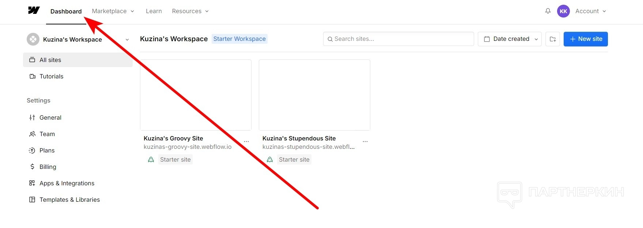Click the Webflow logo icon

click(x=34, y=11)
